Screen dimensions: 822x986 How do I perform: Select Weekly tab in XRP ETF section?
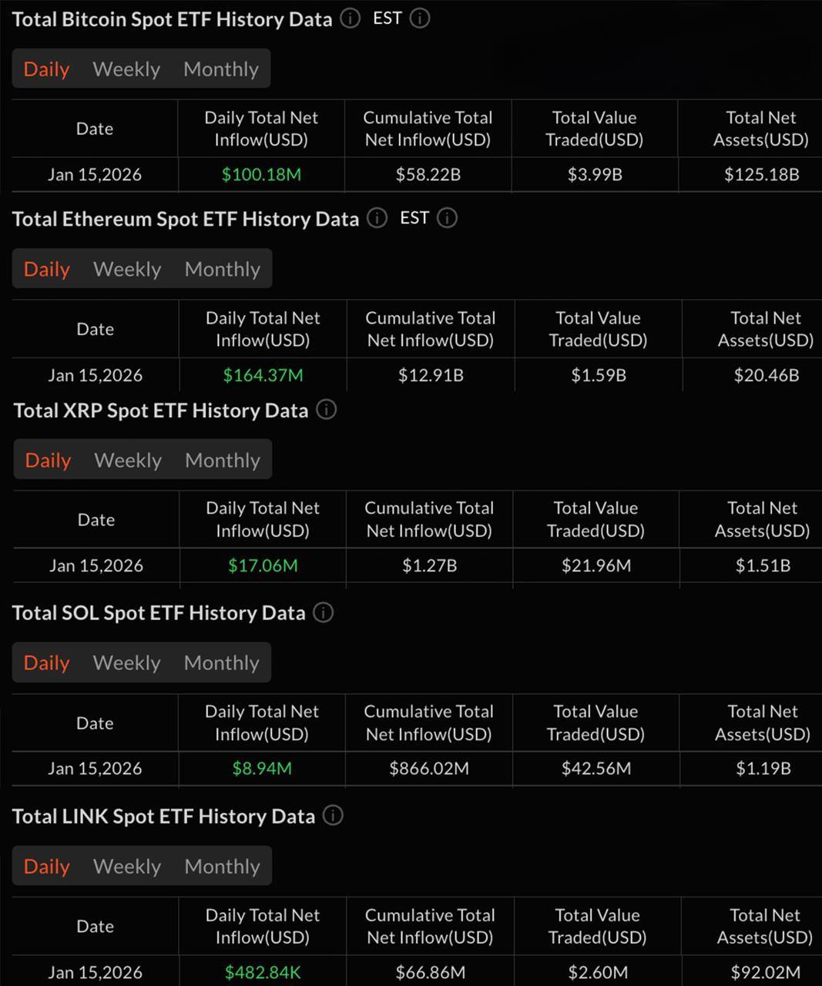click(128, 461)
